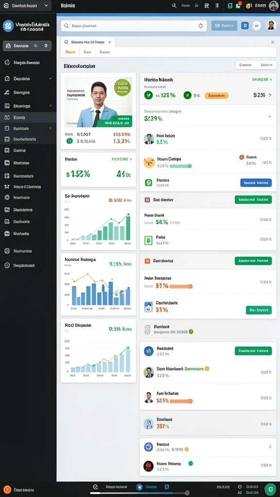Open the dropdown at top-left of title bar
This screenshot has width=280, height=497.
coord(26,6)
